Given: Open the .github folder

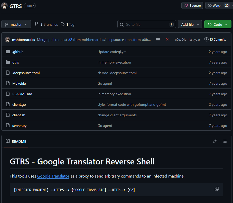Looking at the screenshot, I should pyautogui.click(x=18, y=52).
